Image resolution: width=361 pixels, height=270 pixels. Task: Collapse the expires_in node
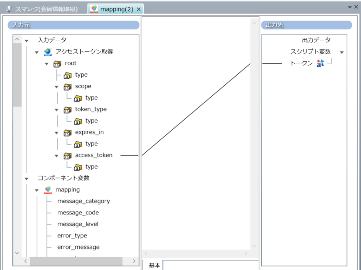coord(56,133)
